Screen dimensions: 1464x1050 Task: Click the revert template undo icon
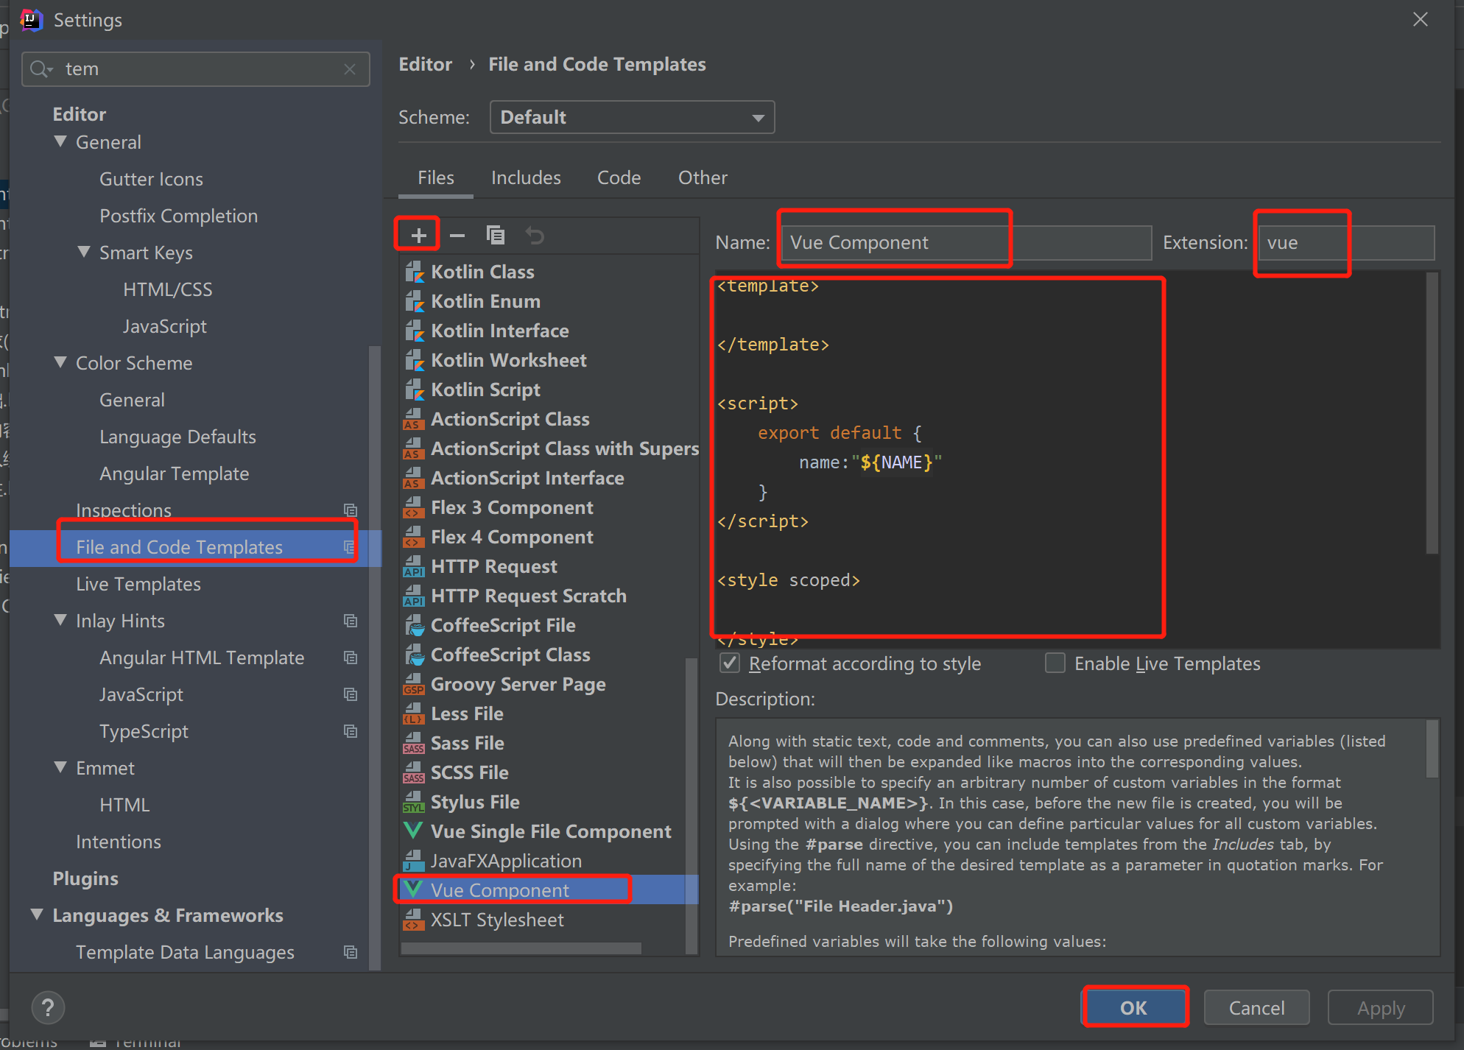(535, 236)
